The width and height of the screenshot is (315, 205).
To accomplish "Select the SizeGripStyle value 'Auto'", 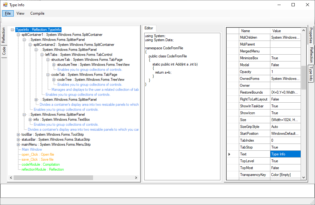I will (285, 127).
